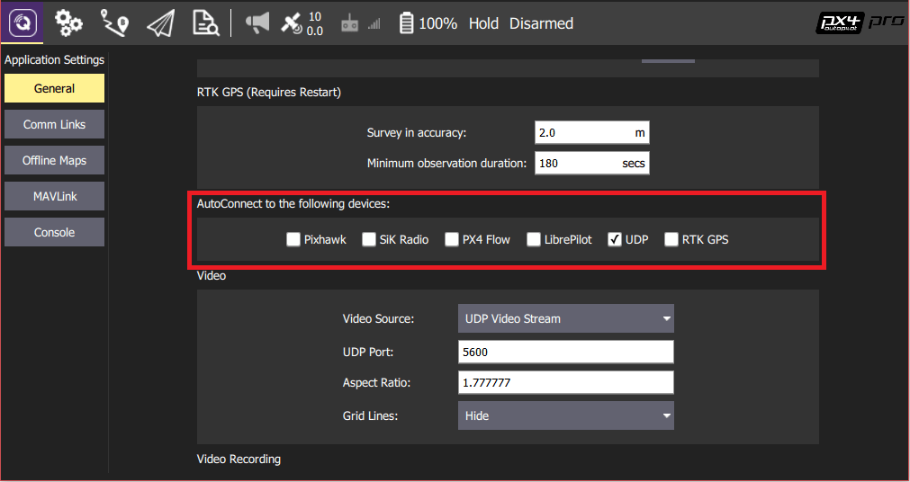Screen dimensions: 910x482
Task: Enable Pixhawk autoconnect checkbox
Action: [293, 239]
